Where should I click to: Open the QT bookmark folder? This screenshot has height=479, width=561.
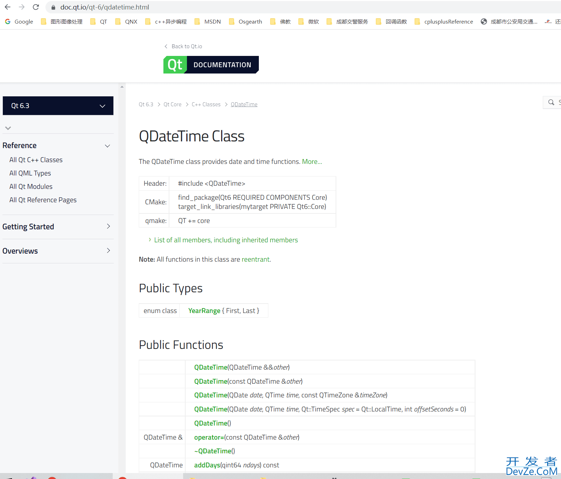coord(99,21)
